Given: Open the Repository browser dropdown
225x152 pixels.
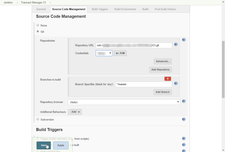Looking at the screenshot, I should click(x=124, y=102).
